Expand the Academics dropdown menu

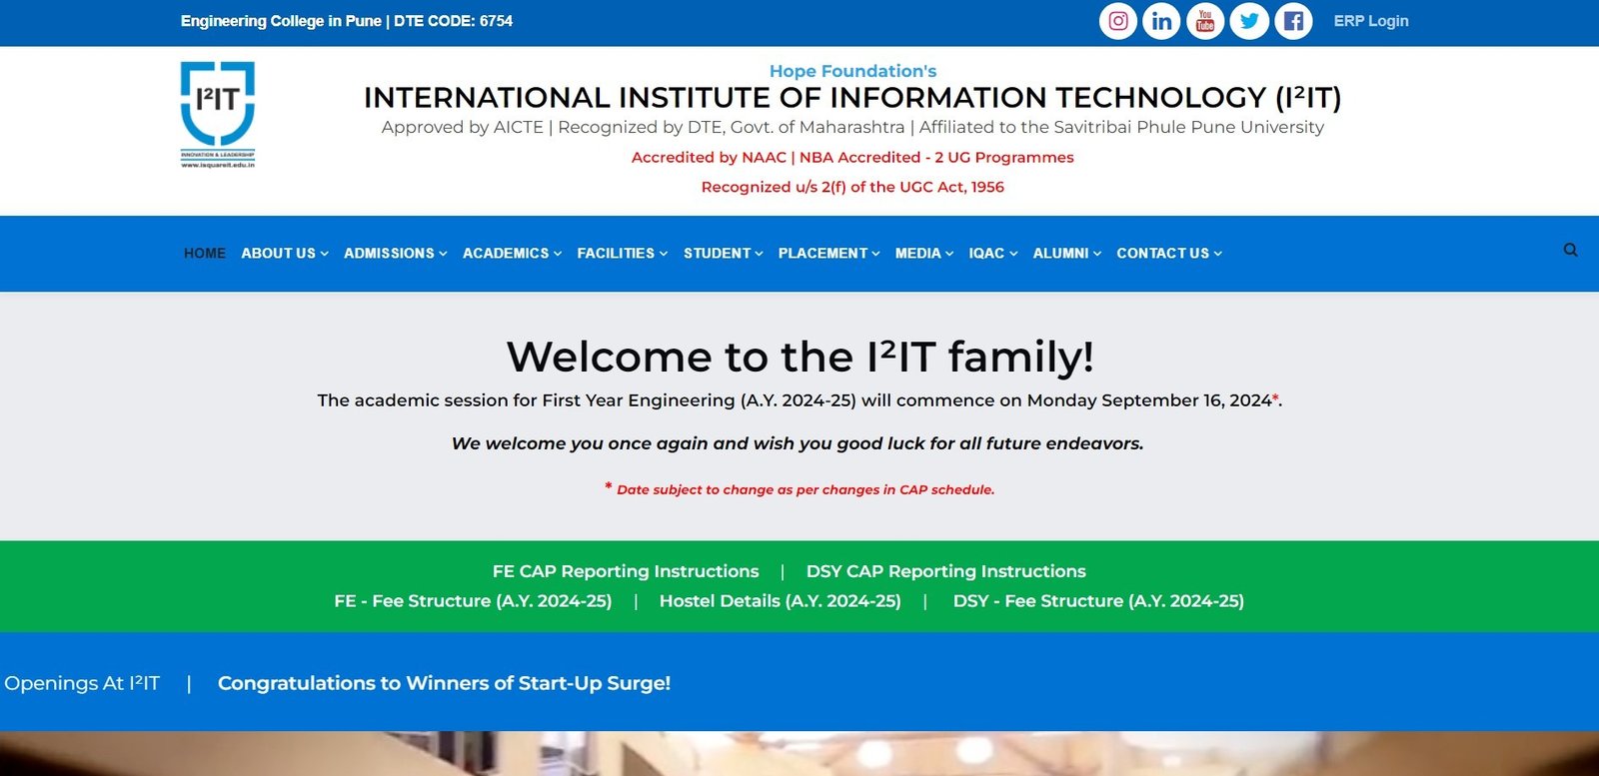point(512,254)
